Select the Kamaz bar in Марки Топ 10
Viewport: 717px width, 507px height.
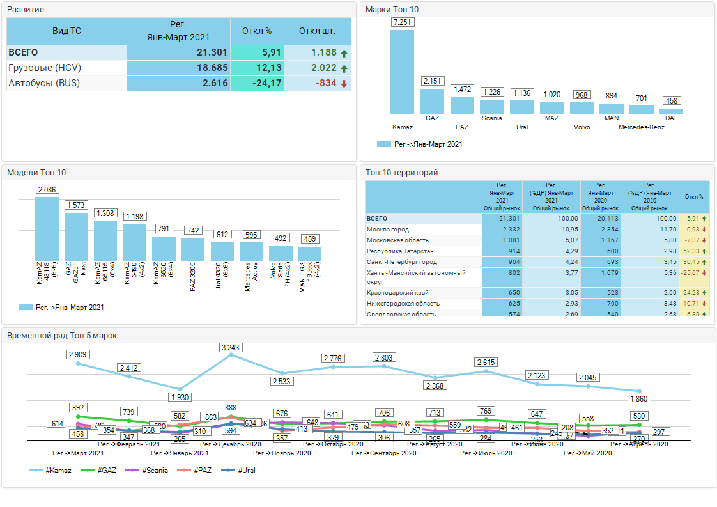[402, 72]
